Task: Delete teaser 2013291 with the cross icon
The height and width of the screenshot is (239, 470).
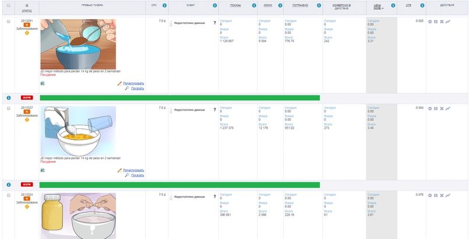Action: pyautogui.click(x=441, y=22)
